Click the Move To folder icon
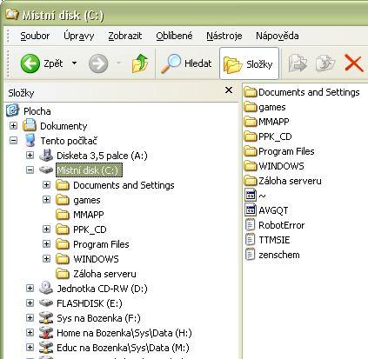368x359 pixels. coord(298,63)
